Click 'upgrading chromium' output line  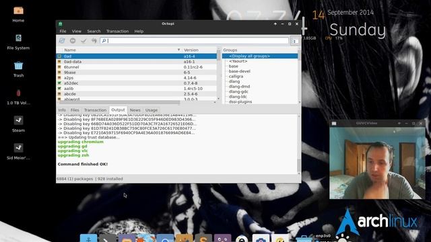tap(81, 142)
